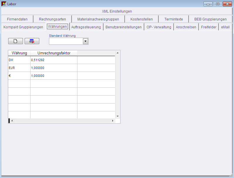Image resolution: width=234 pixels, height=178 pixels.
Task: Click the horizontal scrollbar right arrow
Action: point(113,121)
